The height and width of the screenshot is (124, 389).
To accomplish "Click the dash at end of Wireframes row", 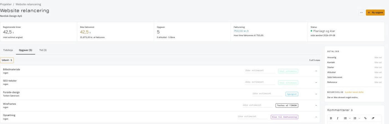I will pyautogui.click(x=316, y=106).
